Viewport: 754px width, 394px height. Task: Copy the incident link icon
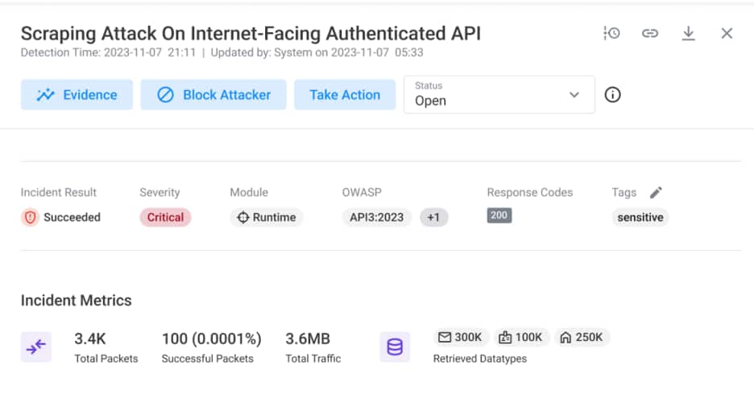(x=650, y=33)
